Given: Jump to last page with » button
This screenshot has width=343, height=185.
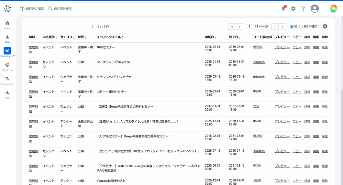Looking at the screenshot, I should (x=282, y=27).
